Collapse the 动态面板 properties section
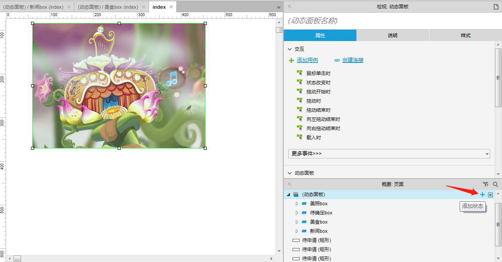The width and height of the screenshot is (502, 262). click(290, 173)
